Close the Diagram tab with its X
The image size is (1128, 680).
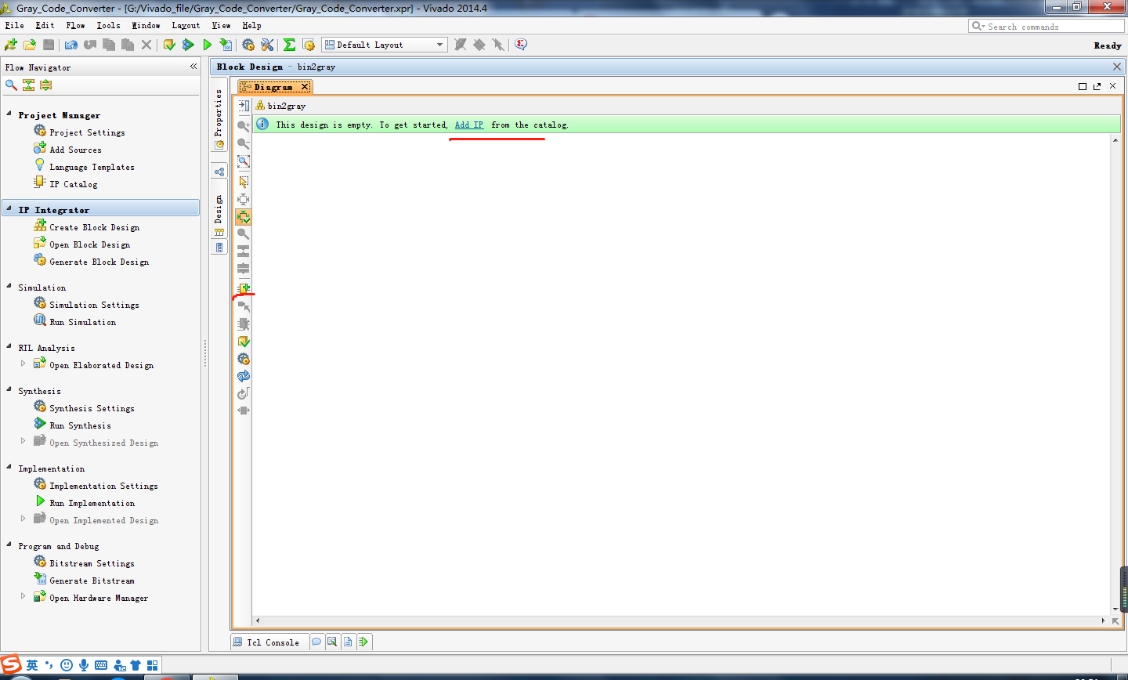[x=305, y=87]
